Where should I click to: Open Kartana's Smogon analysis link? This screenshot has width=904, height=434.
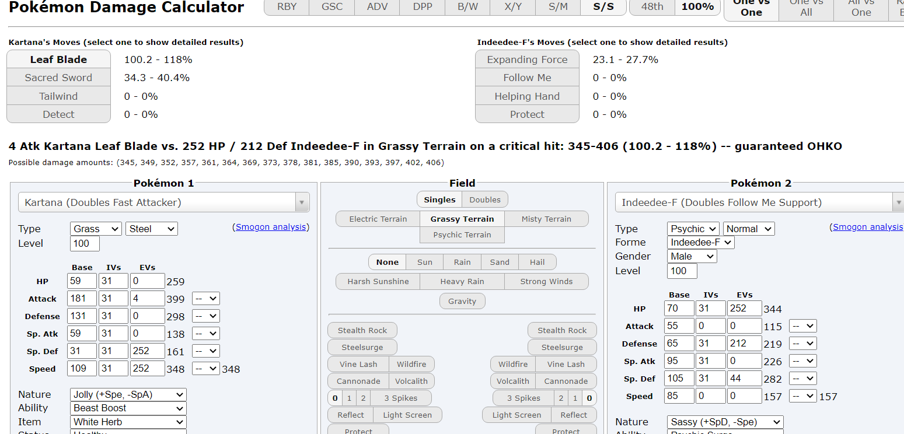(271, 227)
